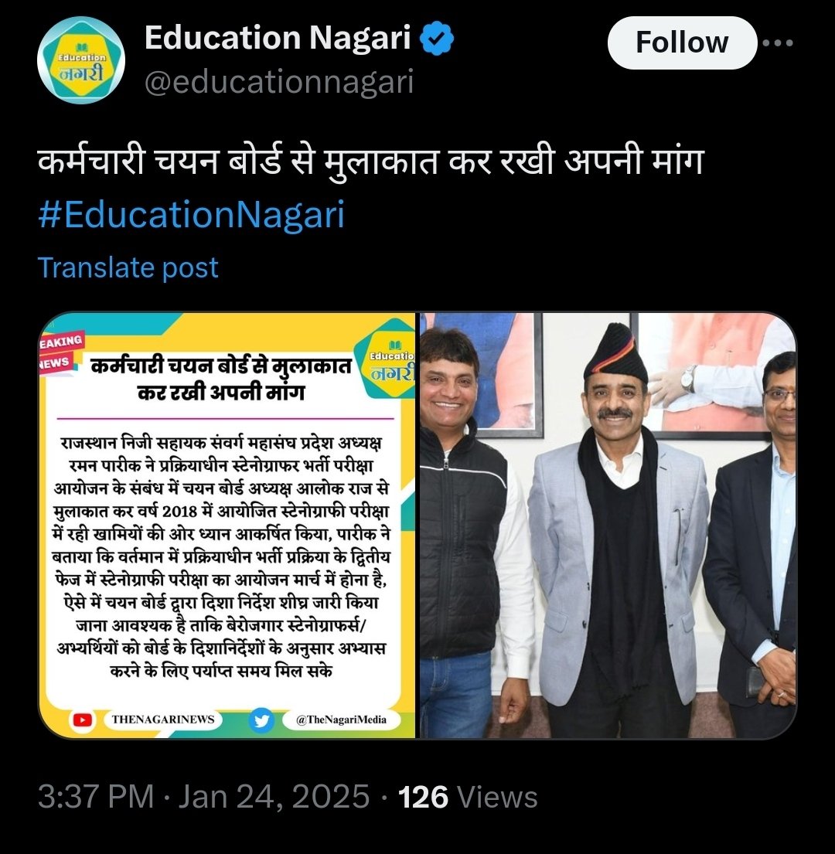
Task: Click the Twitter bird icon in the graphic
Action: (x=262, y=720)
